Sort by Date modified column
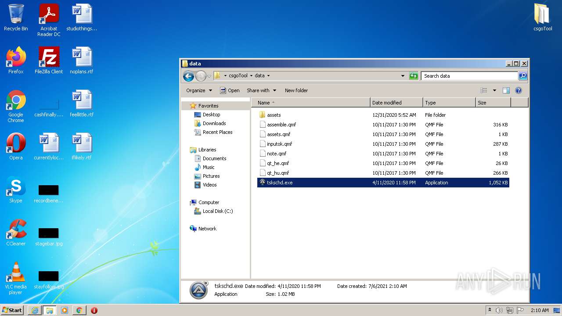This screenshot has height=316, width=562. [396, 103]
